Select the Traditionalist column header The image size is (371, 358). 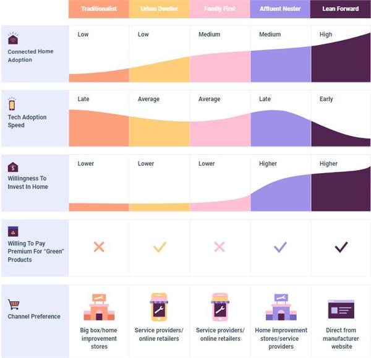pos(99,9)
